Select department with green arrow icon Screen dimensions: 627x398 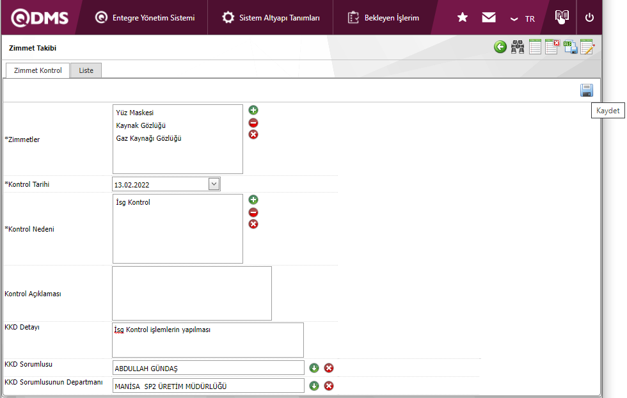click(314, 386)
